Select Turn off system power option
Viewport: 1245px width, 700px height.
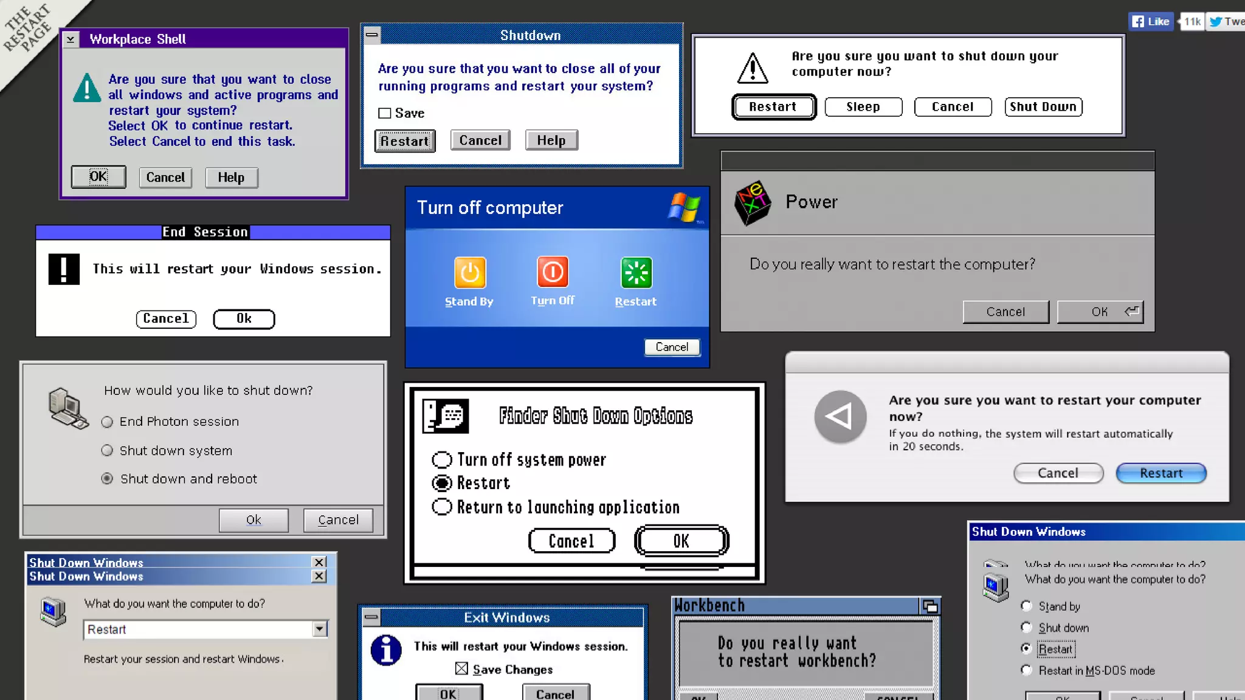442,459
